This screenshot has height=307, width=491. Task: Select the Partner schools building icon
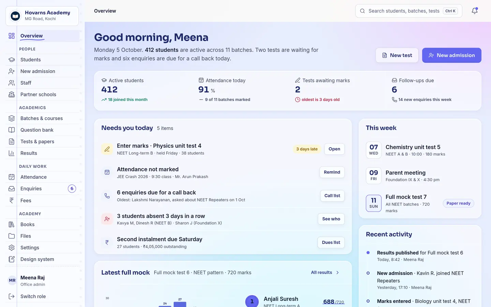[x=12, y=94]
